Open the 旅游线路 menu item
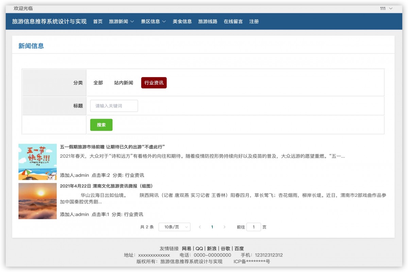 point(208,21)
